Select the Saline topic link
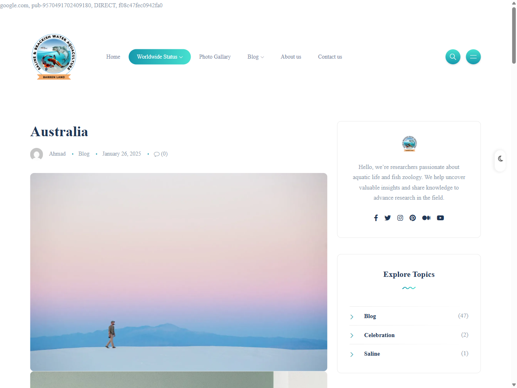The height and width of the screenshot is (388, 517). click(372, 354)
